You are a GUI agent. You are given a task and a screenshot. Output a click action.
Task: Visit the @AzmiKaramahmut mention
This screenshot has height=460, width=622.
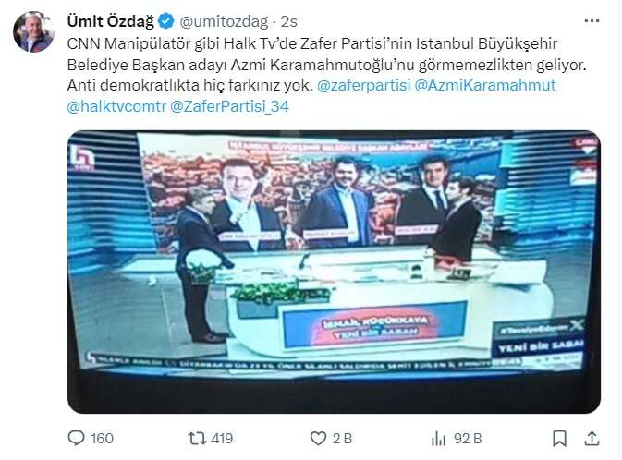tap(484, 86)
